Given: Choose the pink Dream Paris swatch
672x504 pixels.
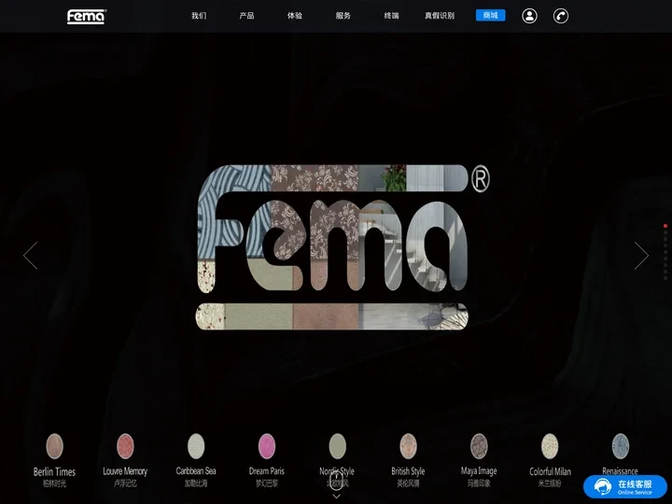Looking at the screenshot, I should [x=267, y=446].
